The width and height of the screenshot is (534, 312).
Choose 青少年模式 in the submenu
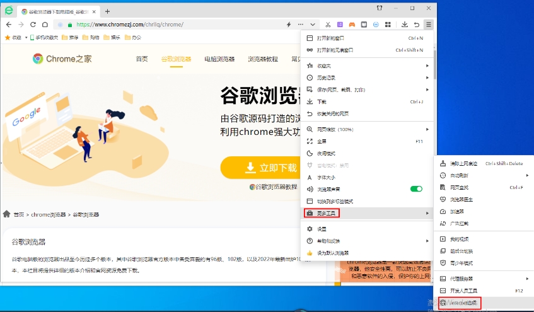pyautogui.click(x=461, y=263)
